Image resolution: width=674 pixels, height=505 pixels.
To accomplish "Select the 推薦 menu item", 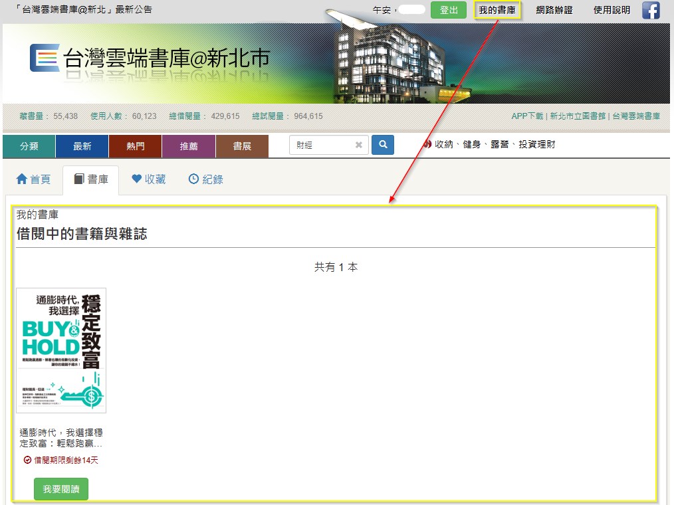I will (x=189, y=146).
